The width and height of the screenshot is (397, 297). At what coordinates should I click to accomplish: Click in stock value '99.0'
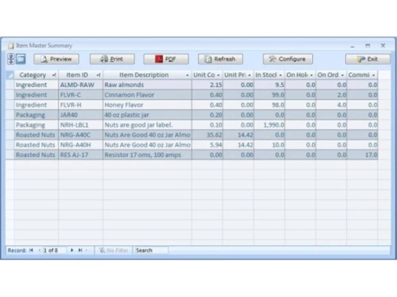click(269, 95)
